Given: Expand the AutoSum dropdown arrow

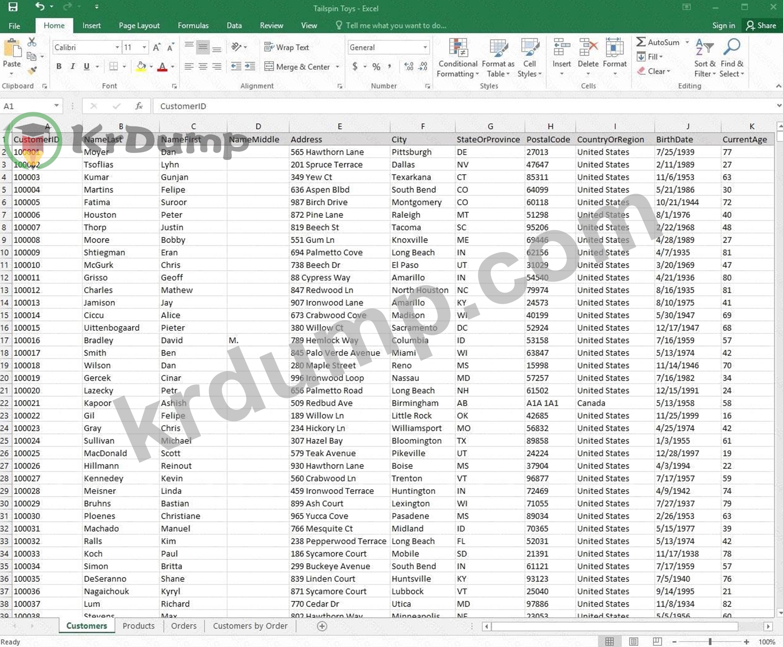Looking at the screenshot, I should [687, 42].
